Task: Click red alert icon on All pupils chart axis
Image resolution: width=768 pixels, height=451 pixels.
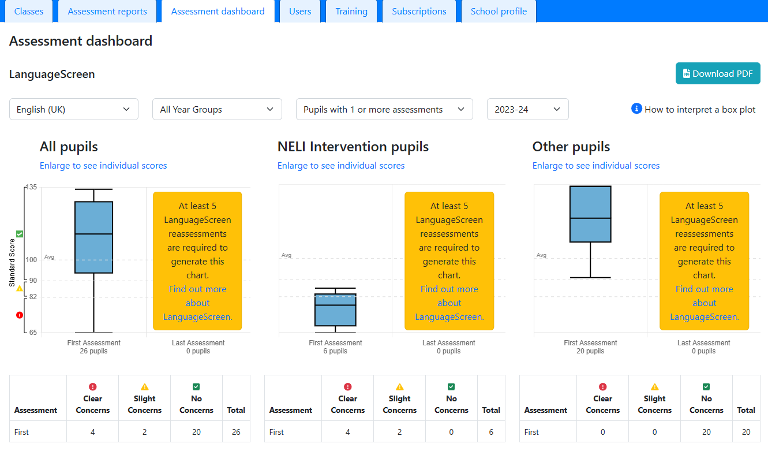Action: (20, 315)
